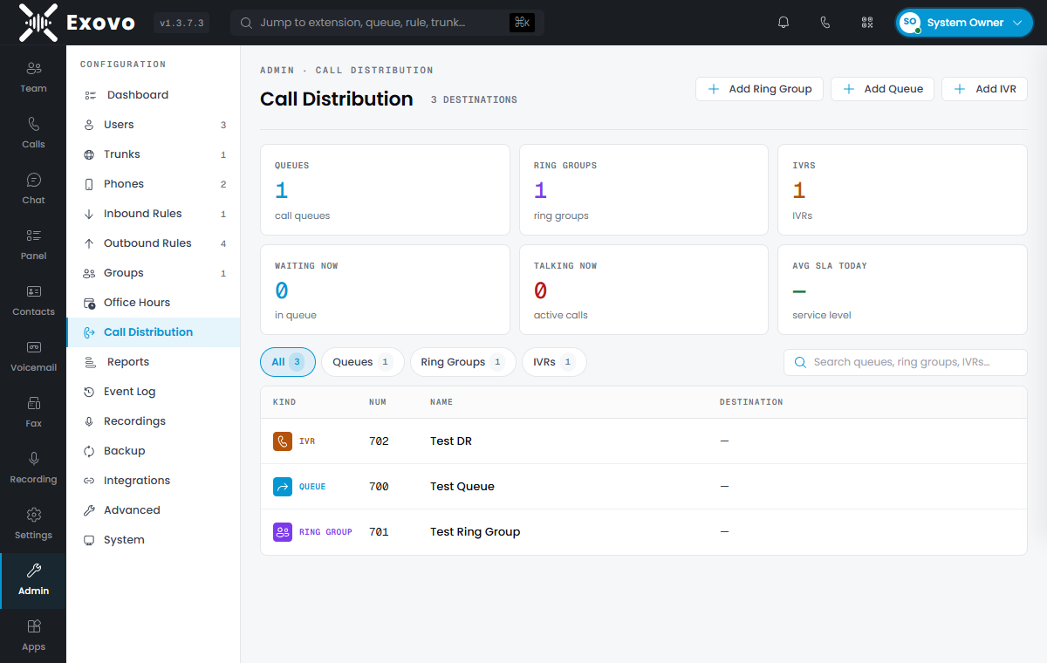The width and height of the screenshot is (1047, 663).
Task: Open the Panel section icon
Action: 33,236
